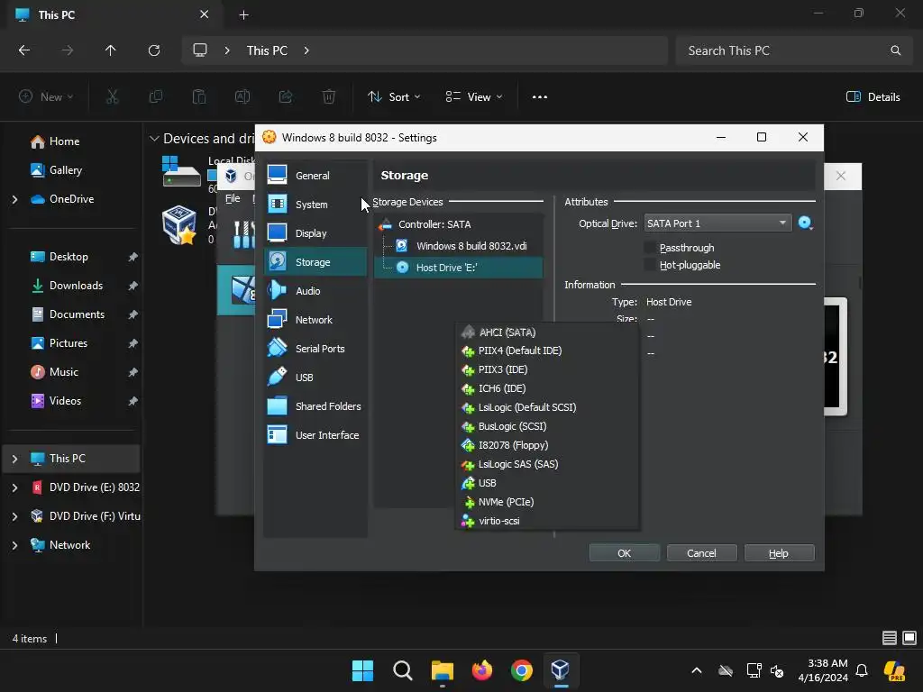This screenshot has width=923, height=692.
Task: Open Windows Start menu
Action: (362, 670)
